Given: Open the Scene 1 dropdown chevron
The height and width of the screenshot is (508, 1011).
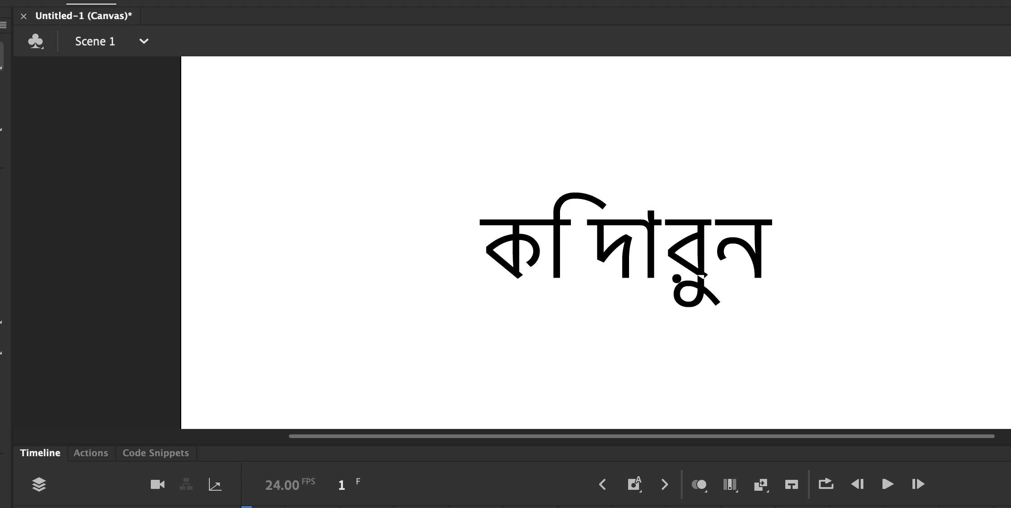Looking at the screenshot, I should tap(144, 41).
